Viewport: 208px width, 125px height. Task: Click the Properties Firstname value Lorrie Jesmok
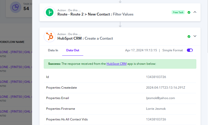pyautogui.click(x=156, y=109)
